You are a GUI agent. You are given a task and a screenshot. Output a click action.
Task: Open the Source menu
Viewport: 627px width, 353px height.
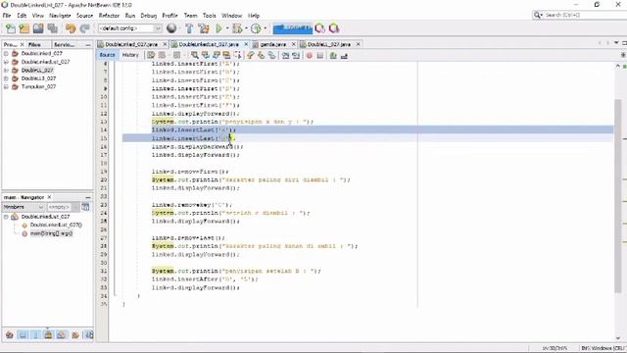coord(84,16)
